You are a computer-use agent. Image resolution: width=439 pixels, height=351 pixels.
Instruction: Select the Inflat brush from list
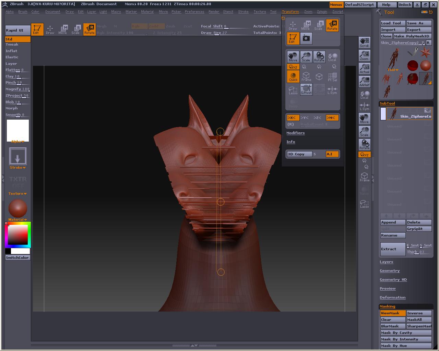[x=11, y=51]
